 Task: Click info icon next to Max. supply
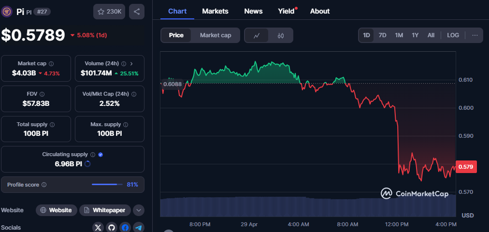[x=126, y=125]
